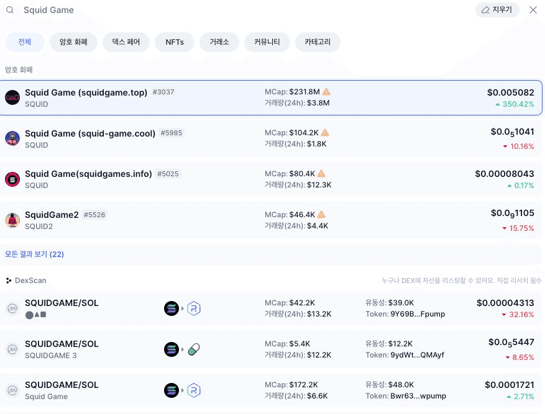Click the SQUID2 ticker text
This screenshot has height=414, width=545.
pos(39,227)
